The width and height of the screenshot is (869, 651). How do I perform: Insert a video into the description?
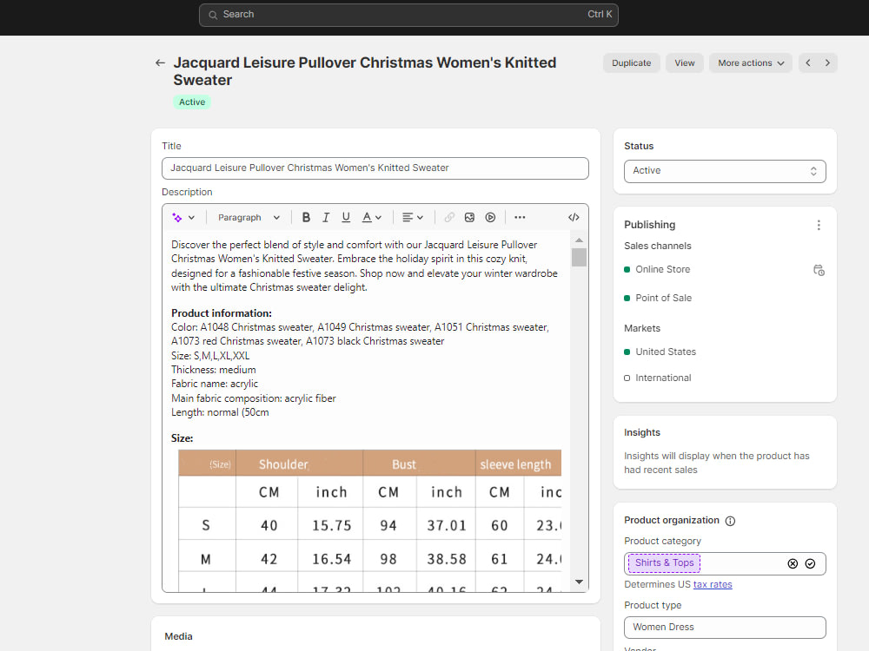point(490,218)
